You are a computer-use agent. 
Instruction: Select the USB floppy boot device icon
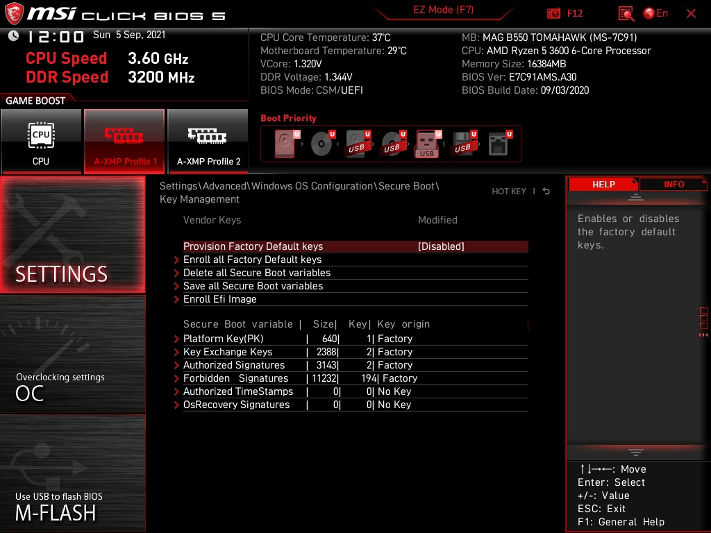tap(464, 144)
